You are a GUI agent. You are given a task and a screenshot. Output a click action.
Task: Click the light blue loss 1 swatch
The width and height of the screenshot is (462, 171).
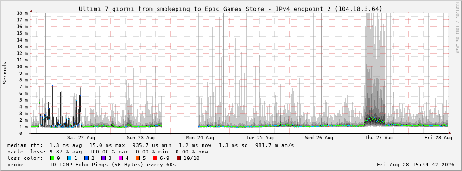pos(69,158)
